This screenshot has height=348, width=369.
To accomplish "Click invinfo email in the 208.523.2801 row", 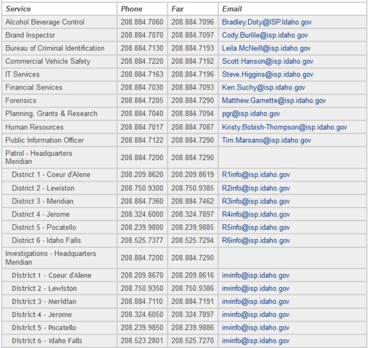I will point(256,341).
